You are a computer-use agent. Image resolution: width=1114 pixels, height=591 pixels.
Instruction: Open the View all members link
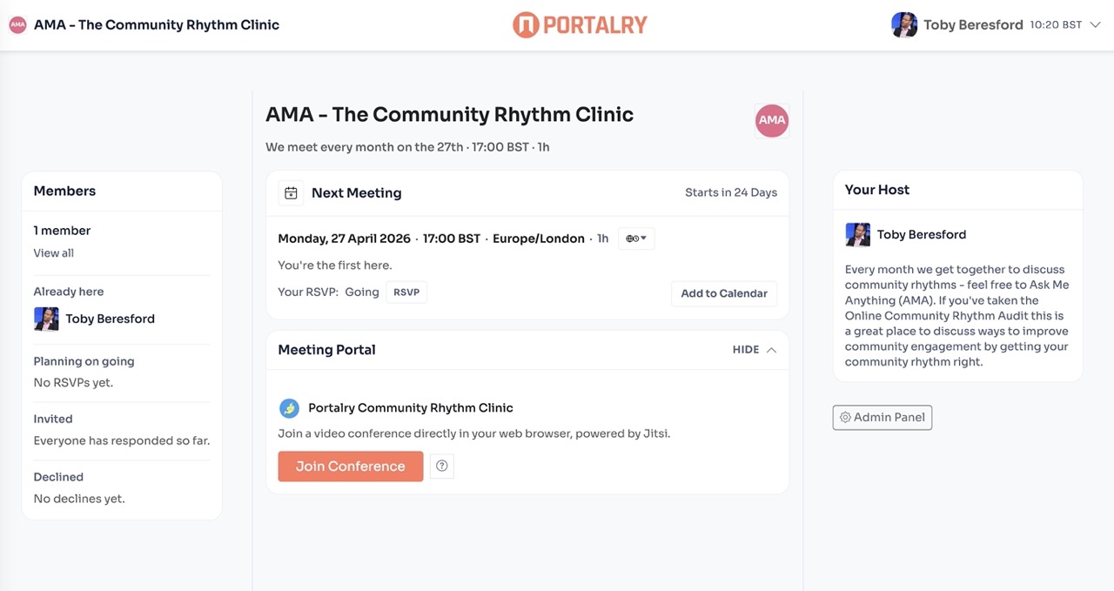pos(54,252)
